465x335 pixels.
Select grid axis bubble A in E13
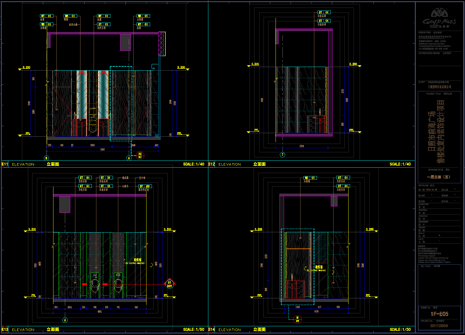point(65,320)
